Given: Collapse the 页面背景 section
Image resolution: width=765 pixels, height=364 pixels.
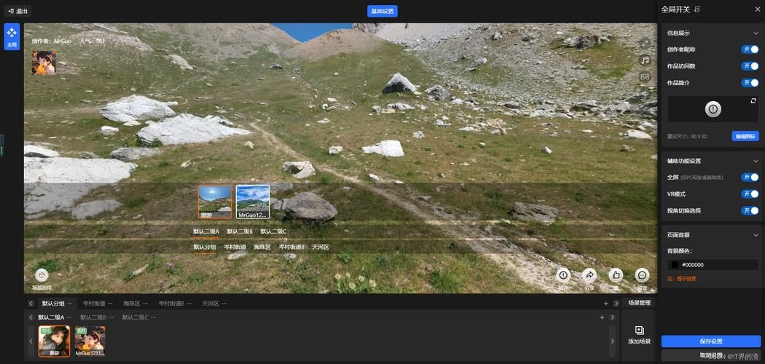Looking at the screenshot, I should point(756,235).
